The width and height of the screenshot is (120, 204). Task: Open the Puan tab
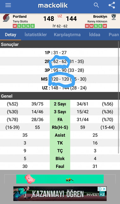[x=114, y=35]
